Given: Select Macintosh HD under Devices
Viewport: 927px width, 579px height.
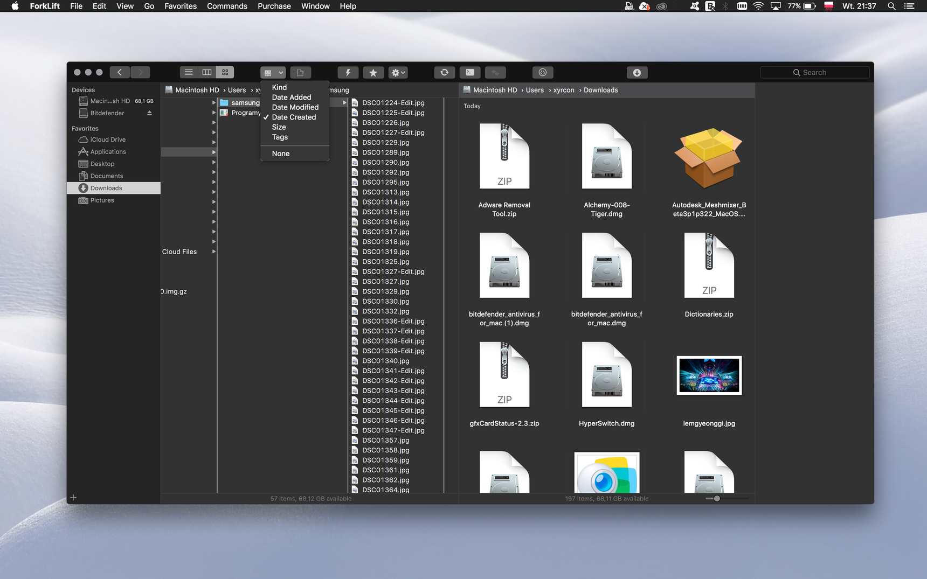Looking at the screenshot, I should [x=114, y=101].
